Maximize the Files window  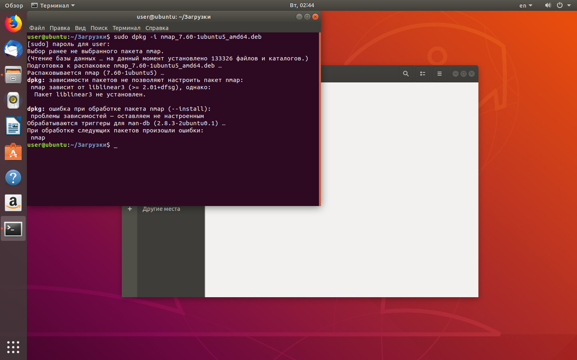click(x=464, y=74)
